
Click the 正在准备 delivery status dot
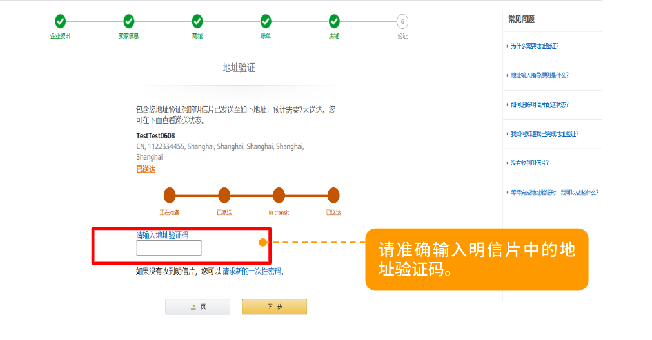pyautogui.click(x=170, y=195)
